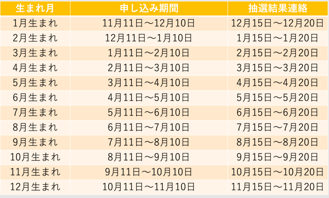Select the 6月生まれ row label

click(35, 98)
